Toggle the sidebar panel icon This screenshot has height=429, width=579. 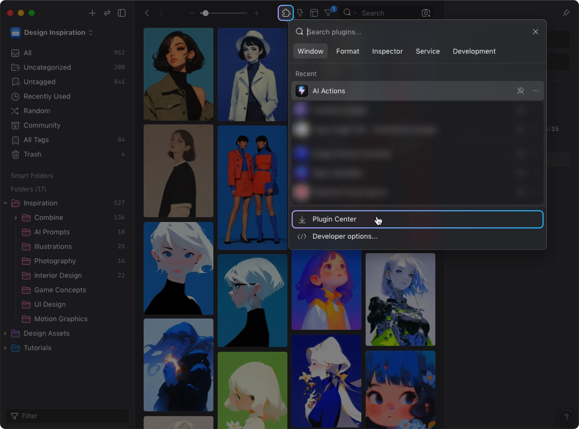point(122,13)
